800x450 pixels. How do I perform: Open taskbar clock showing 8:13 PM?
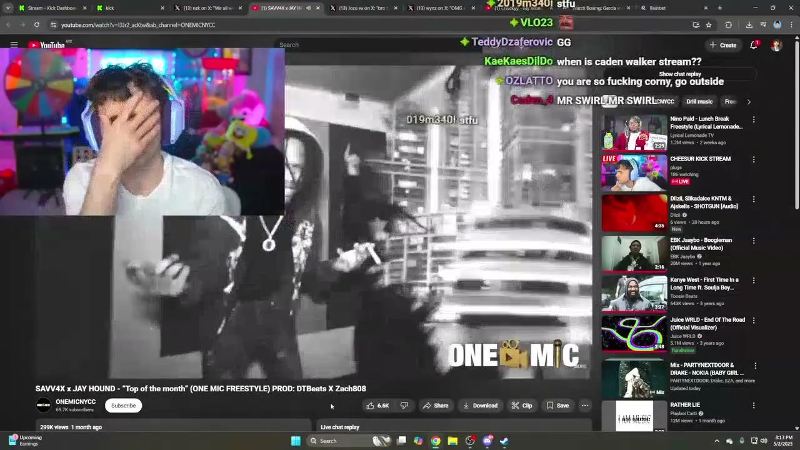(x=784, y=441)
